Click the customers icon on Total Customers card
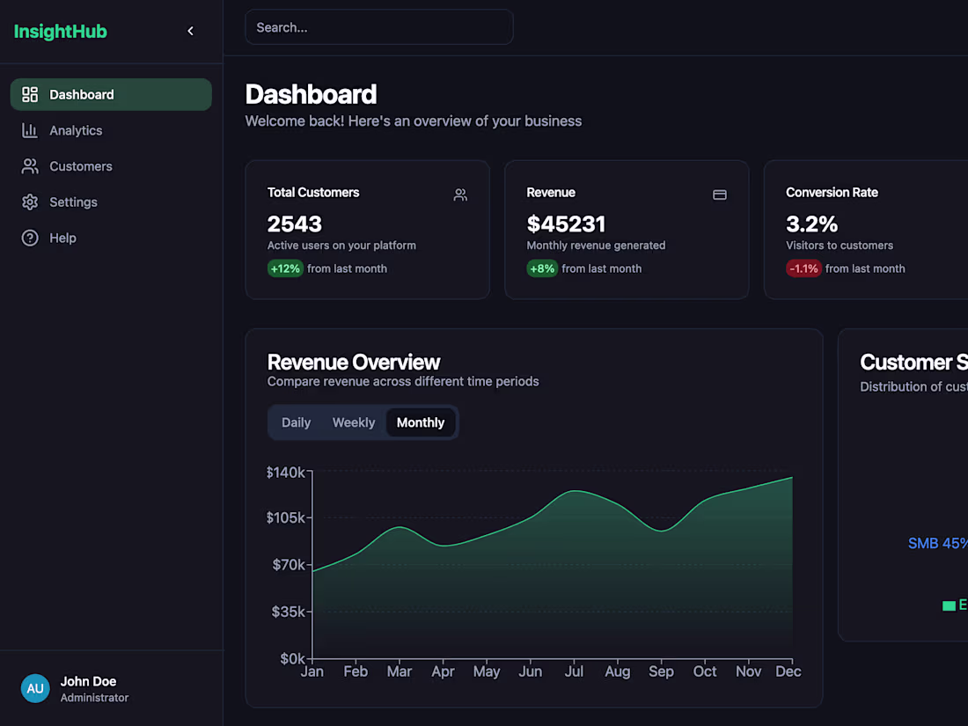 click(x=460, y=194)
